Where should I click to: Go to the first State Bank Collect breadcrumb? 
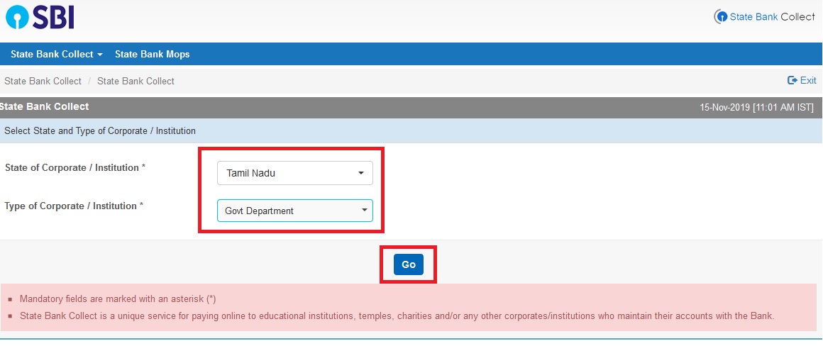pyautogui.click(x=43, y=81)
